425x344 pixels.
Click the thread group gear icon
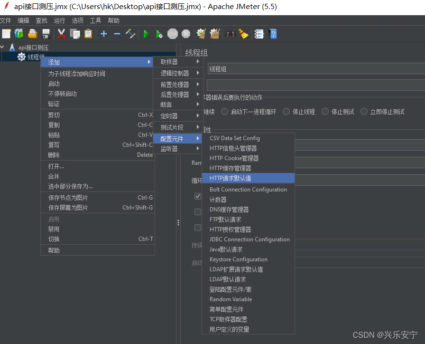(x=21, y=57)
